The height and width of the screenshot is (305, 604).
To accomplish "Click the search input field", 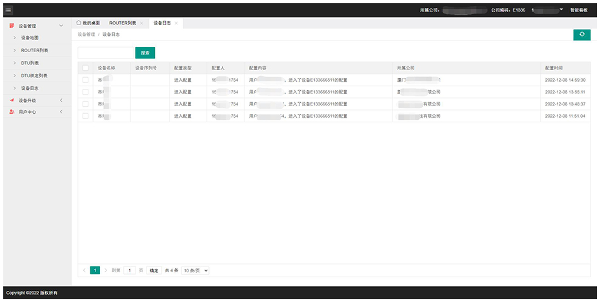I will pos(105,53).
